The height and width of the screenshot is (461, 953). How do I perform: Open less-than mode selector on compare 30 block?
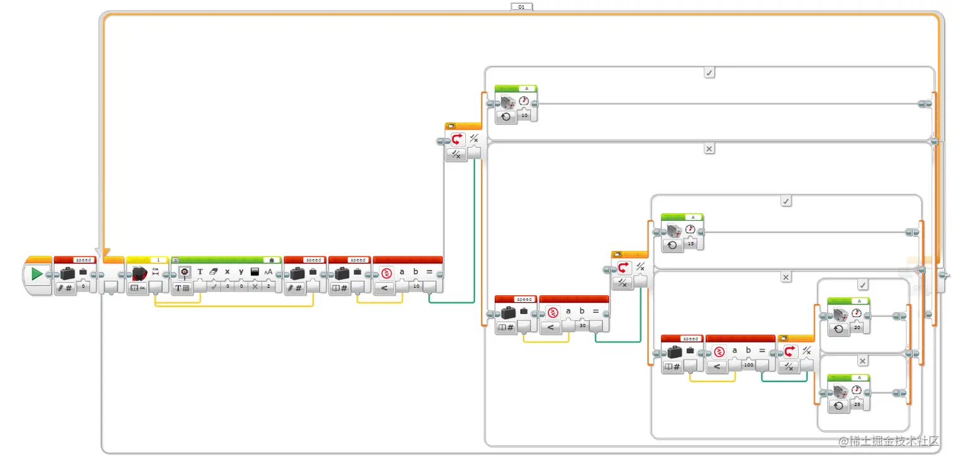tap(551, 327)
